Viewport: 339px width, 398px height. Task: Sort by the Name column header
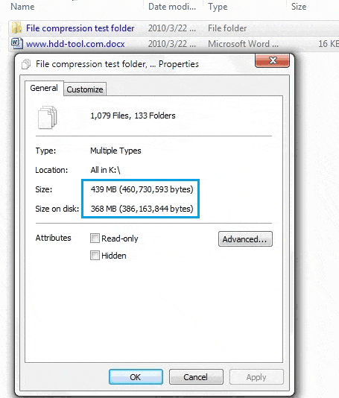tap(22, 7)
